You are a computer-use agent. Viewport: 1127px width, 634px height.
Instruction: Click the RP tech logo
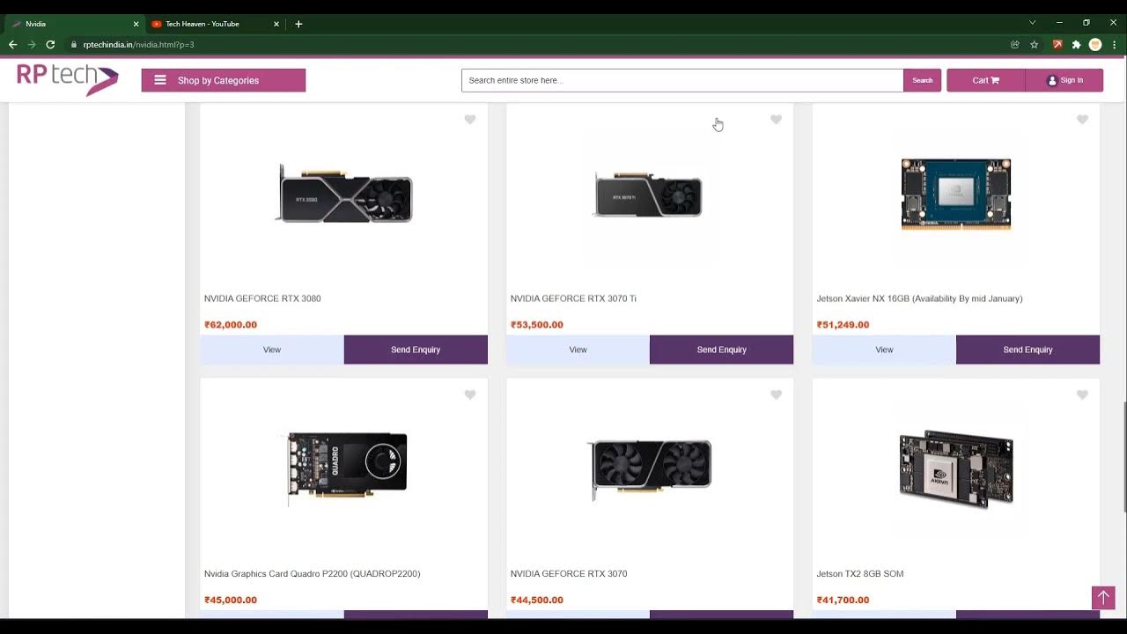click(68, 79)
